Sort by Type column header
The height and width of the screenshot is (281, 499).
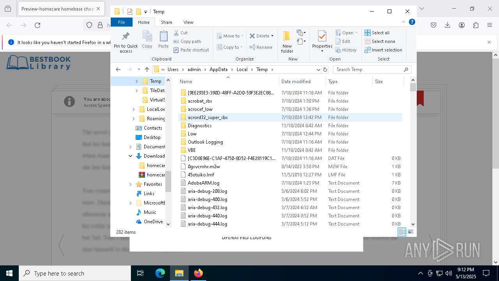click(349, 82)
